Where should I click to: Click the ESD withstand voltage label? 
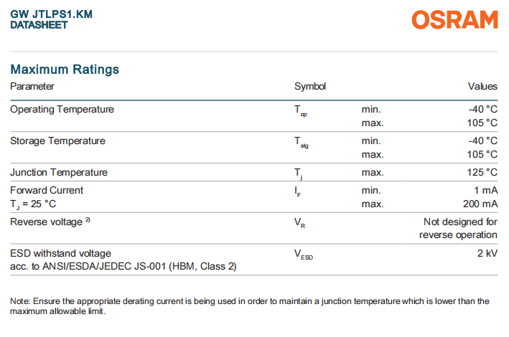(x=61, y=253)
